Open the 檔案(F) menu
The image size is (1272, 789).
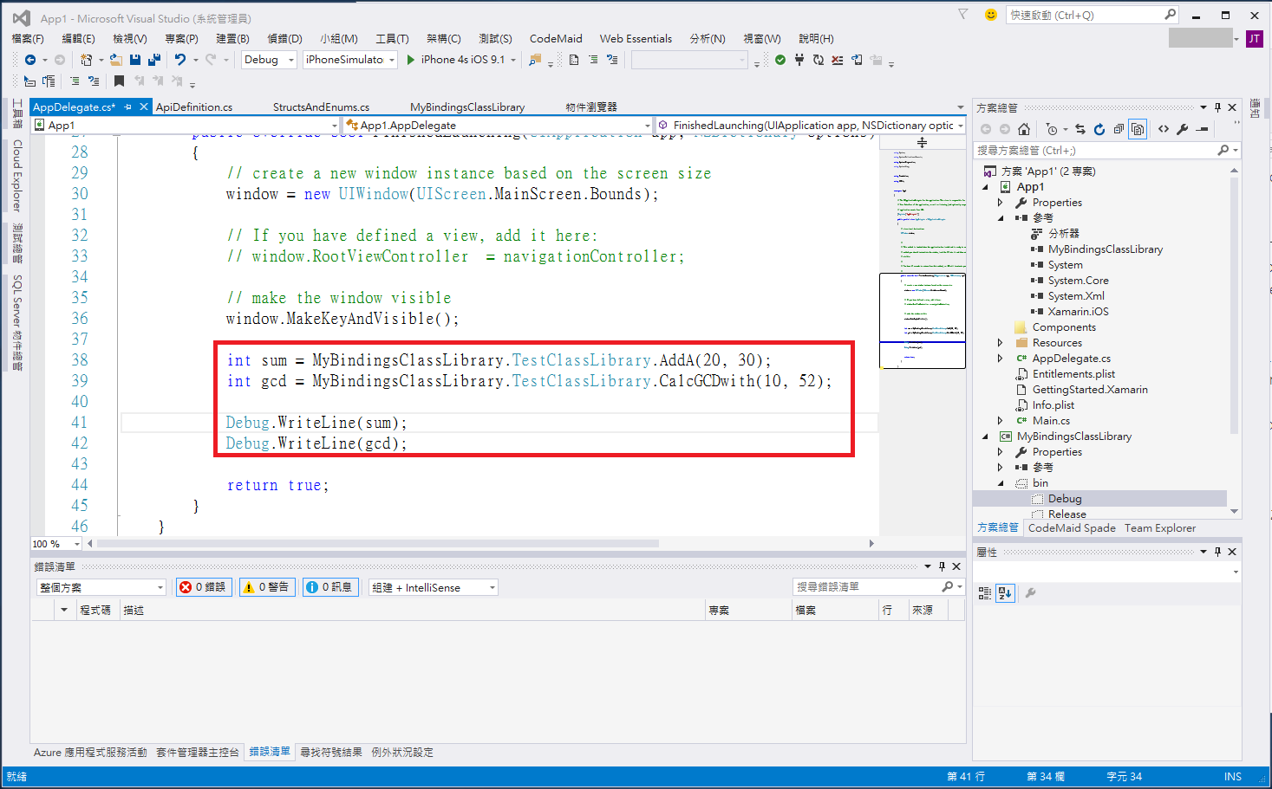pyautogui.click(x=28, y=38)
